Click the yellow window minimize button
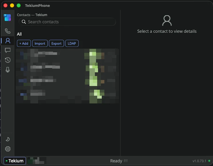The image size is (213, 166). [12, 5]
